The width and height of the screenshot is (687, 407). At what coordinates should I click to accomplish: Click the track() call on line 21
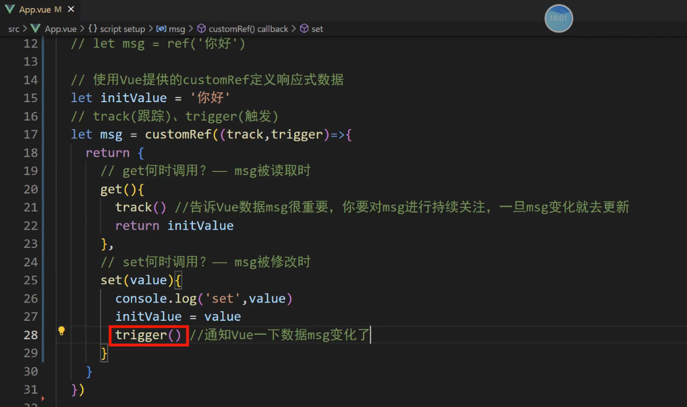(x=141, y=207)
